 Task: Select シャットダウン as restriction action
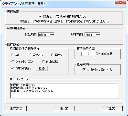tap(13, 61)
